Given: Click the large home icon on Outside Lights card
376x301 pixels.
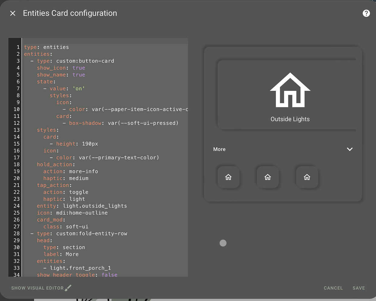Looking at the screenshot, I should point(290,90).
